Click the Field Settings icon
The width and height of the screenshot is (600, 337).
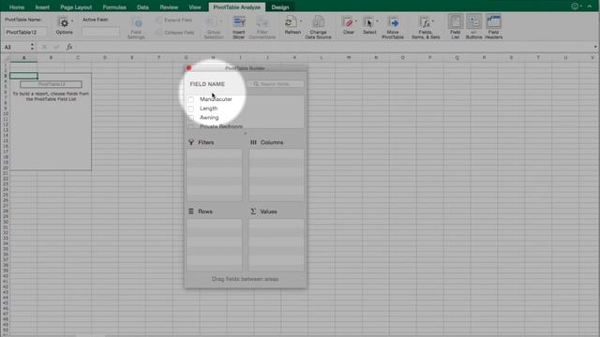[138, 23]
